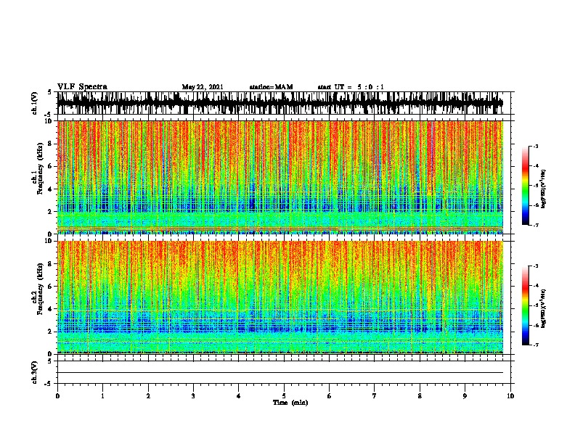Click the "-3" tick on ch.1 colorbar
The height and width of the screenshot is (444, 575).
(x=536, y=147)
